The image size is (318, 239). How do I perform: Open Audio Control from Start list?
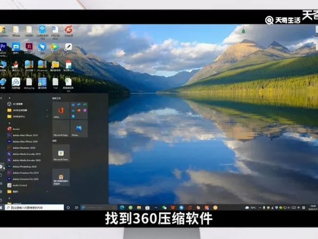click(x=28, y=186)
